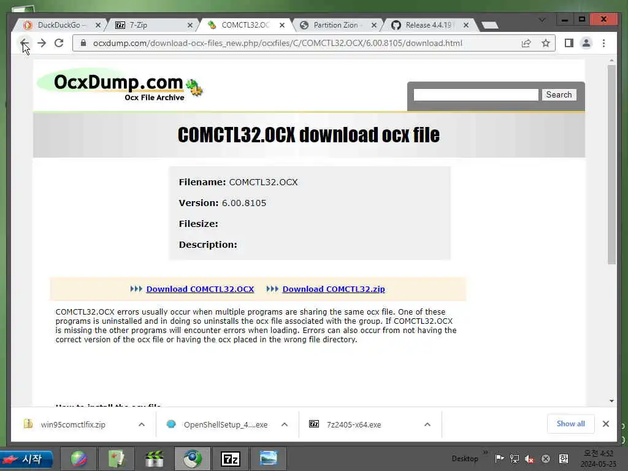Open the tab search chevron in the title bar

(x=542, y=20)
